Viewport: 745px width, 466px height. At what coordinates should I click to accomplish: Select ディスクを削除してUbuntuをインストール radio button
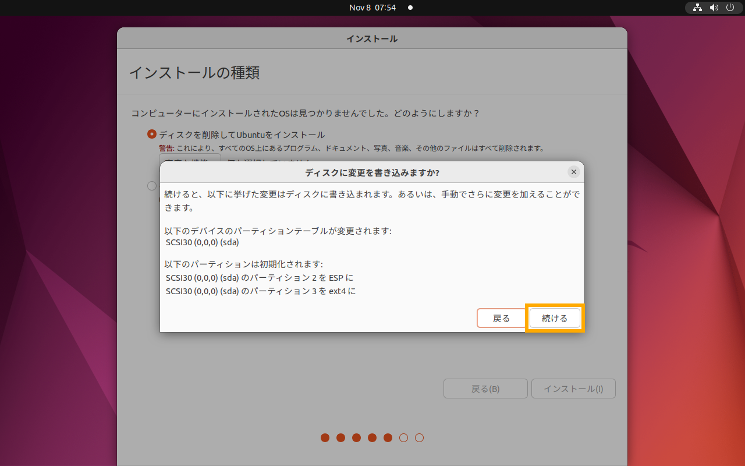point(152,134)
